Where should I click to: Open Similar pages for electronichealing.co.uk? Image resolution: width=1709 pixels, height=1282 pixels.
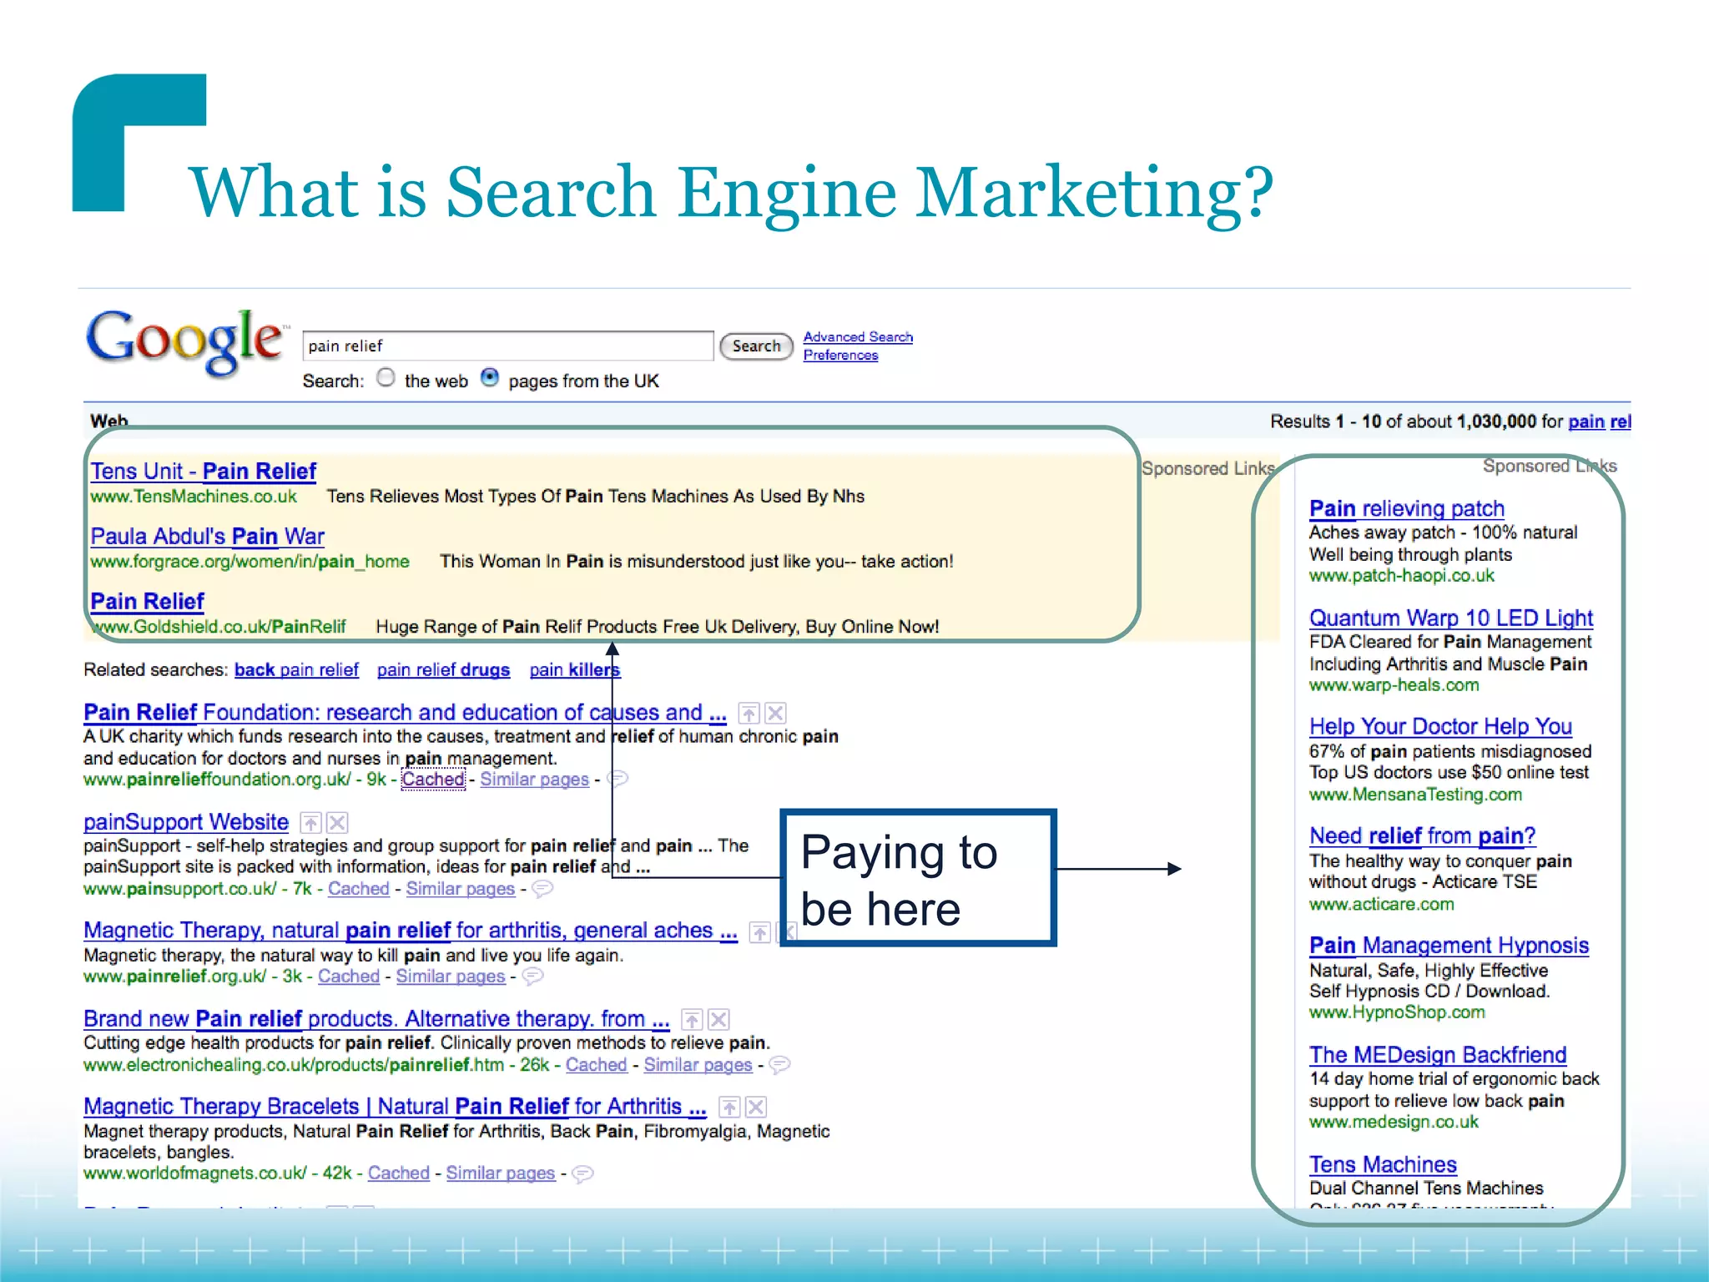[698, 1065]
